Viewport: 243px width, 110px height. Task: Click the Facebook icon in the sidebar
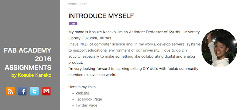(22, 91)
